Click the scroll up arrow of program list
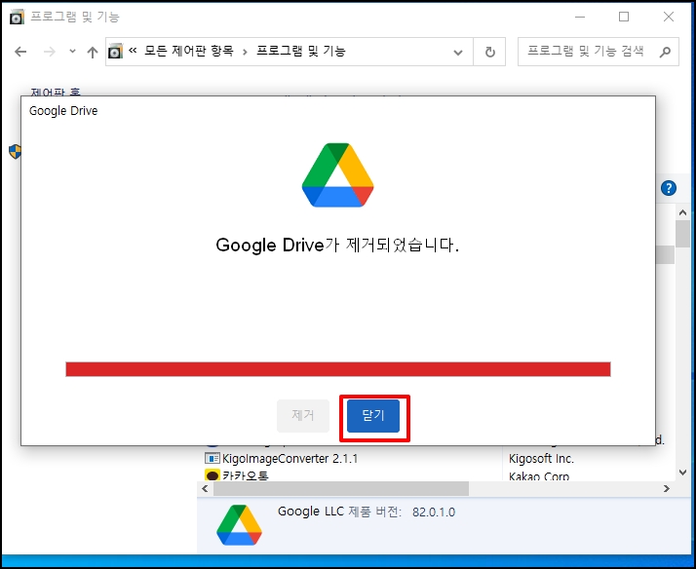 coord(682,212)
